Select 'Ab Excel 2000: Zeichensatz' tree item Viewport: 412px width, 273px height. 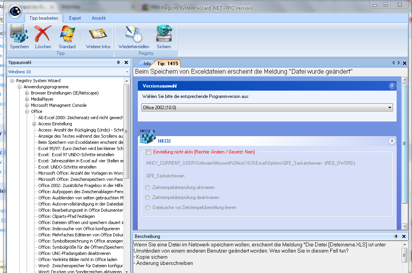click(81, 118)
